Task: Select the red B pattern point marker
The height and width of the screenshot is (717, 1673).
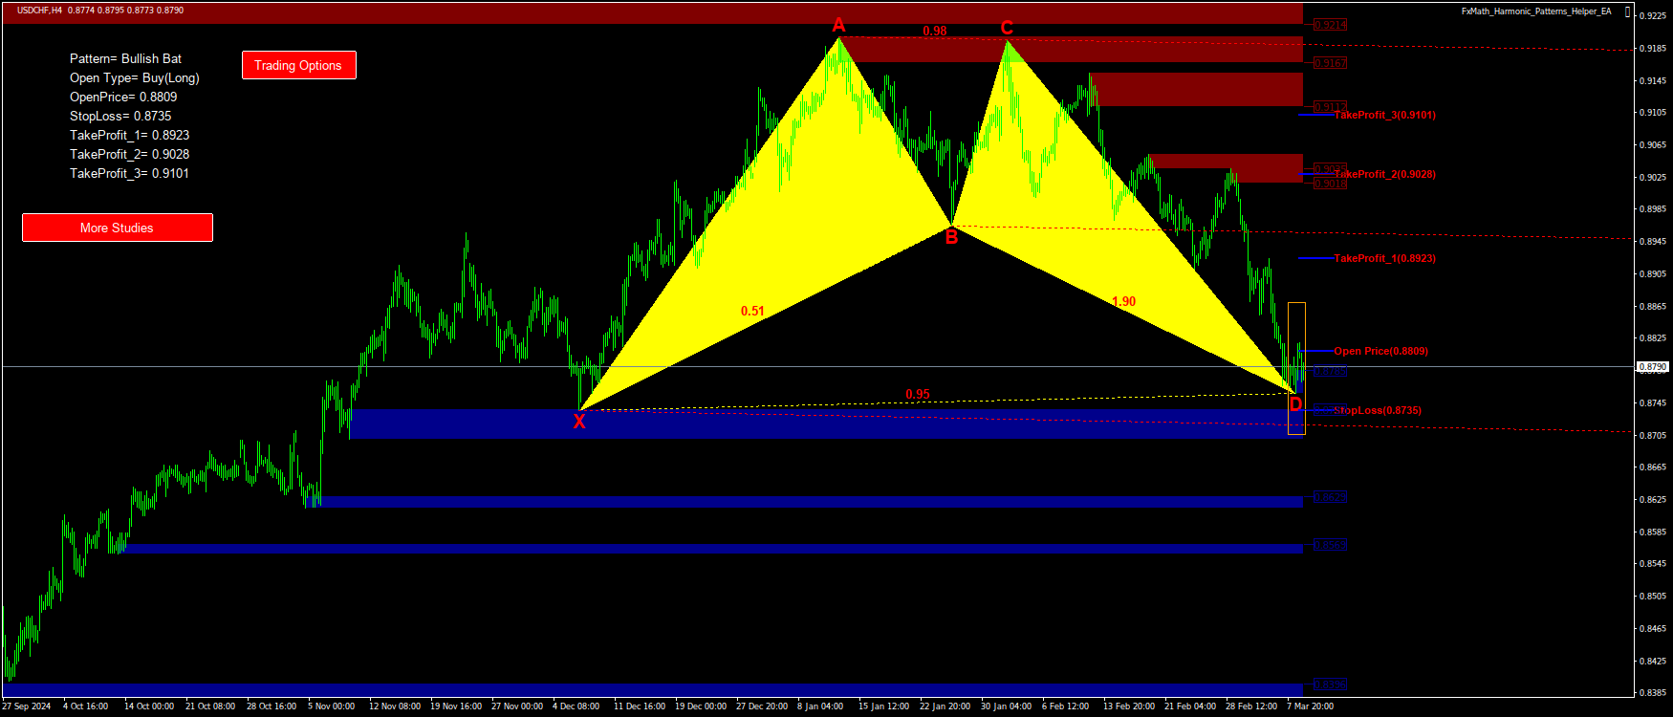Action: pyautogui.click(x=951, y=238)
